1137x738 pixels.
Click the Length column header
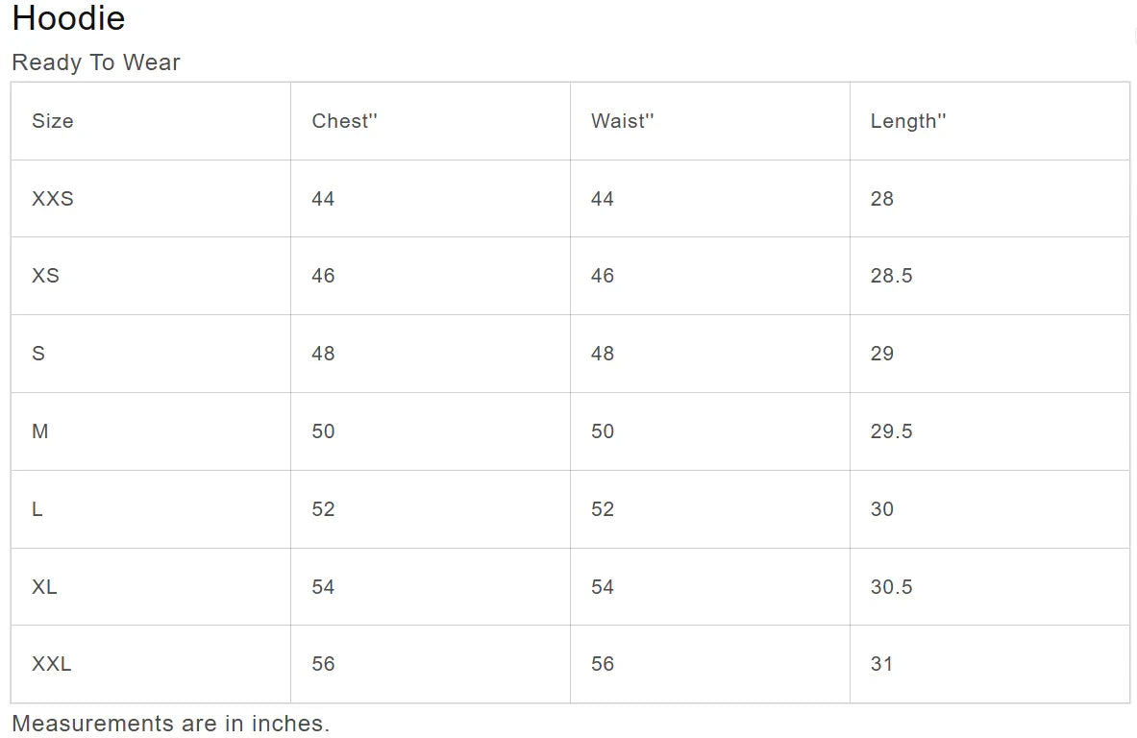(x=908, y=121)
